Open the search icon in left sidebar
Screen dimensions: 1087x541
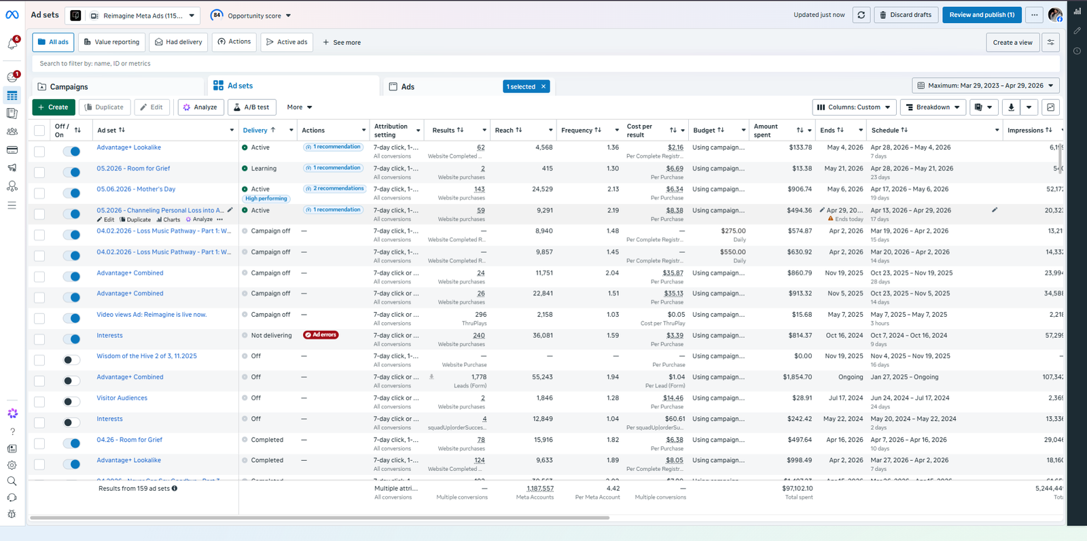point(12,481)
